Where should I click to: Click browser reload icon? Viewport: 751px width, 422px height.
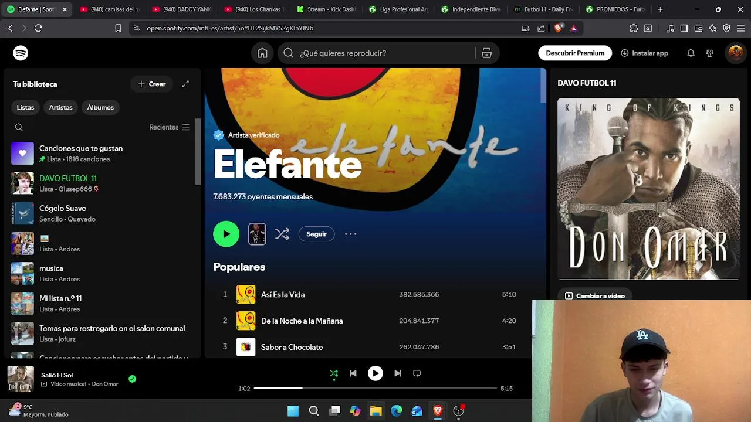(38, 28)
